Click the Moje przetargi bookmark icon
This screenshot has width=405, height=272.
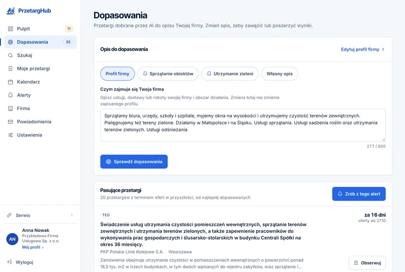[x=10, y=69]
